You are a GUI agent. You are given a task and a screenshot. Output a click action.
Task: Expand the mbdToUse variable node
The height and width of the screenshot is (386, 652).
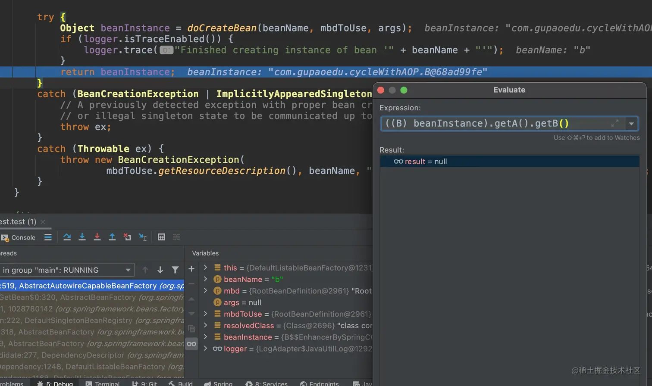click(205, 314)
